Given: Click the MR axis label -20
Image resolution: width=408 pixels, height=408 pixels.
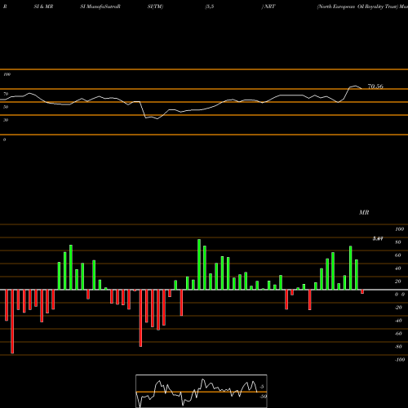Looking at the screenshot, I should point(398,308).
